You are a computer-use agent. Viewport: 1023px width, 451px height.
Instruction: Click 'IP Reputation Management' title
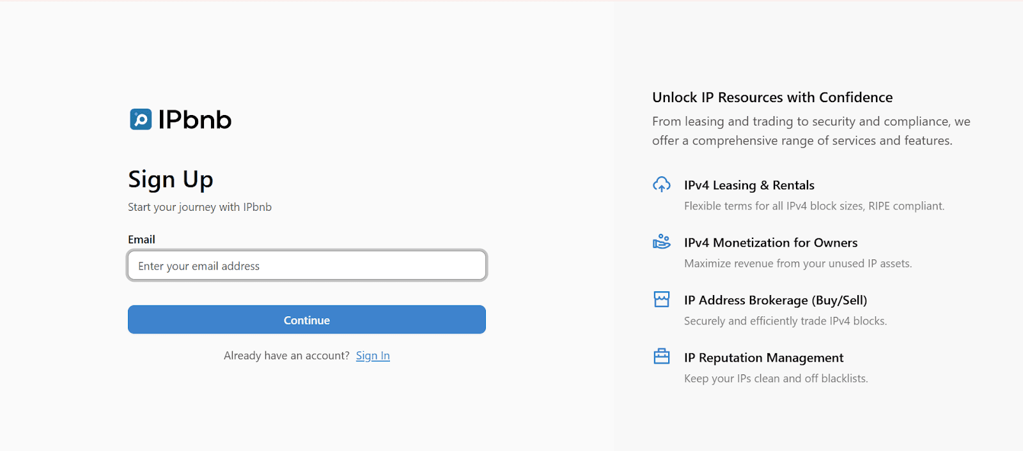click(x=763, y=358)
